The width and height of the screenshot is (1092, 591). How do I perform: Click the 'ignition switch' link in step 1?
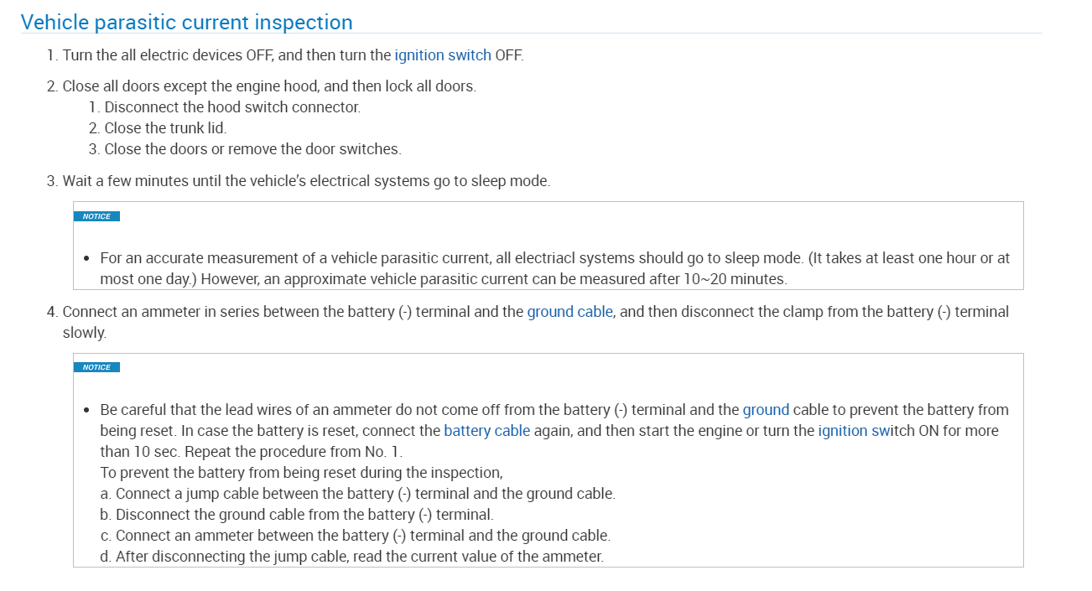pyautogui.click(x=442, y=55)
